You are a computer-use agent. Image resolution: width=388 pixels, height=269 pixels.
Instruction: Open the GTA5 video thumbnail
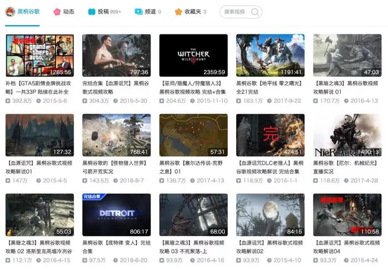point(39,55)
